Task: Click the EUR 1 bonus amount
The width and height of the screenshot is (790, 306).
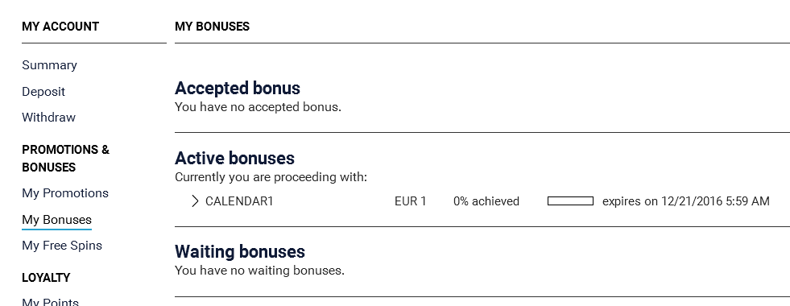Action: 410,201
